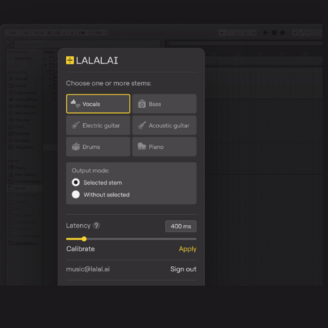Select the Piano stem
The height and width of the screenshot is (328, 328).
164,147
